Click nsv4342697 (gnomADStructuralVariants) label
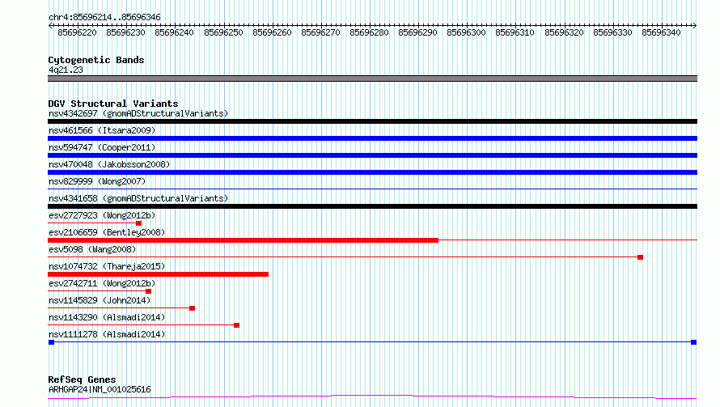The height and width of the screenshot is (407, 720). 138,113
